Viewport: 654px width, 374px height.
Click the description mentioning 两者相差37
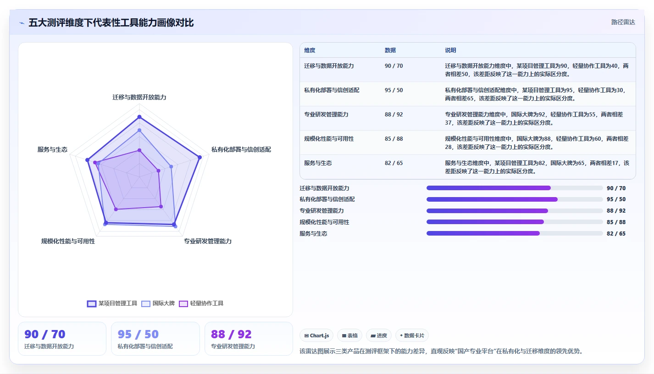pyautogui.click(x=534, y=118)
